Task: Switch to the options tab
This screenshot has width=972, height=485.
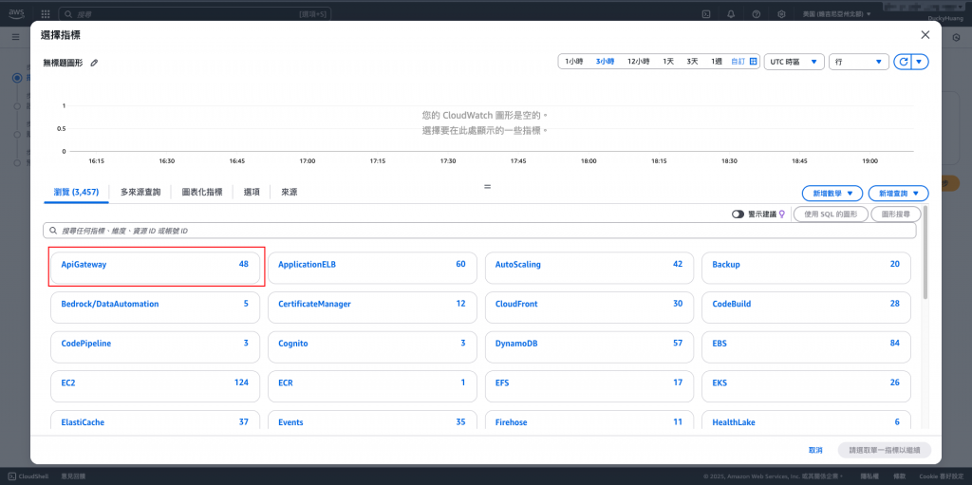Action: point(252,193)
